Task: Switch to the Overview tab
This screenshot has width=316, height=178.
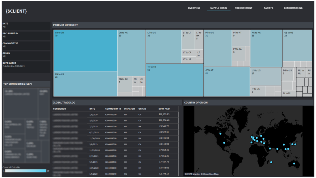Action: coord(194,8)
